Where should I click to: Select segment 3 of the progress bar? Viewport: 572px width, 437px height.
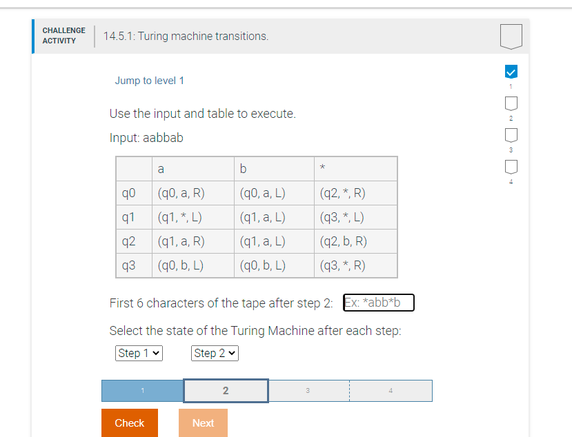point(308,390)
